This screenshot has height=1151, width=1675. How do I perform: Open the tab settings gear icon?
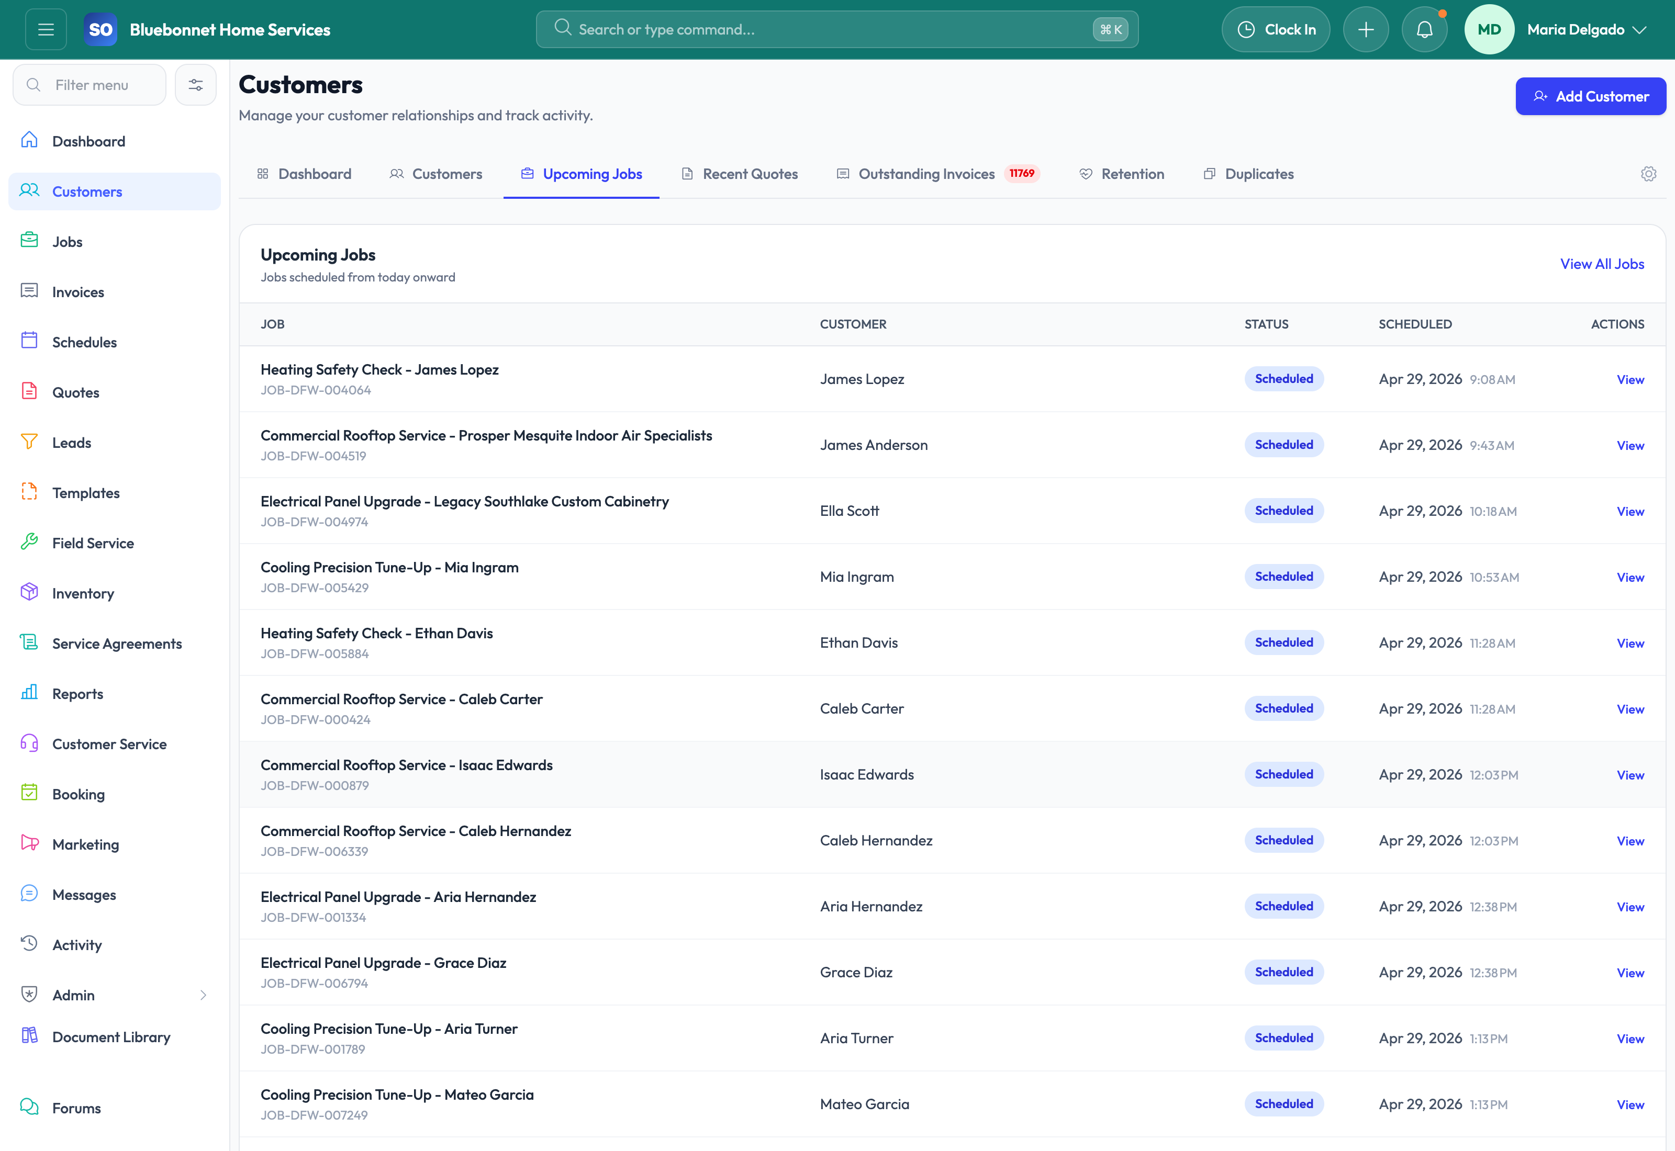point(1648,174)
